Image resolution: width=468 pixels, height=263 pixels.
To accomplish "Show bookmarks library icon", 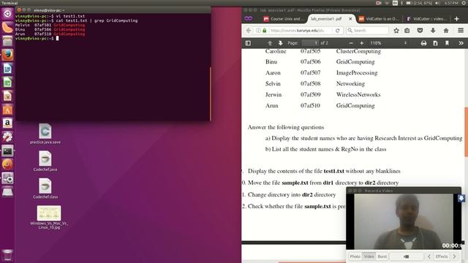I will coord(407,31).
